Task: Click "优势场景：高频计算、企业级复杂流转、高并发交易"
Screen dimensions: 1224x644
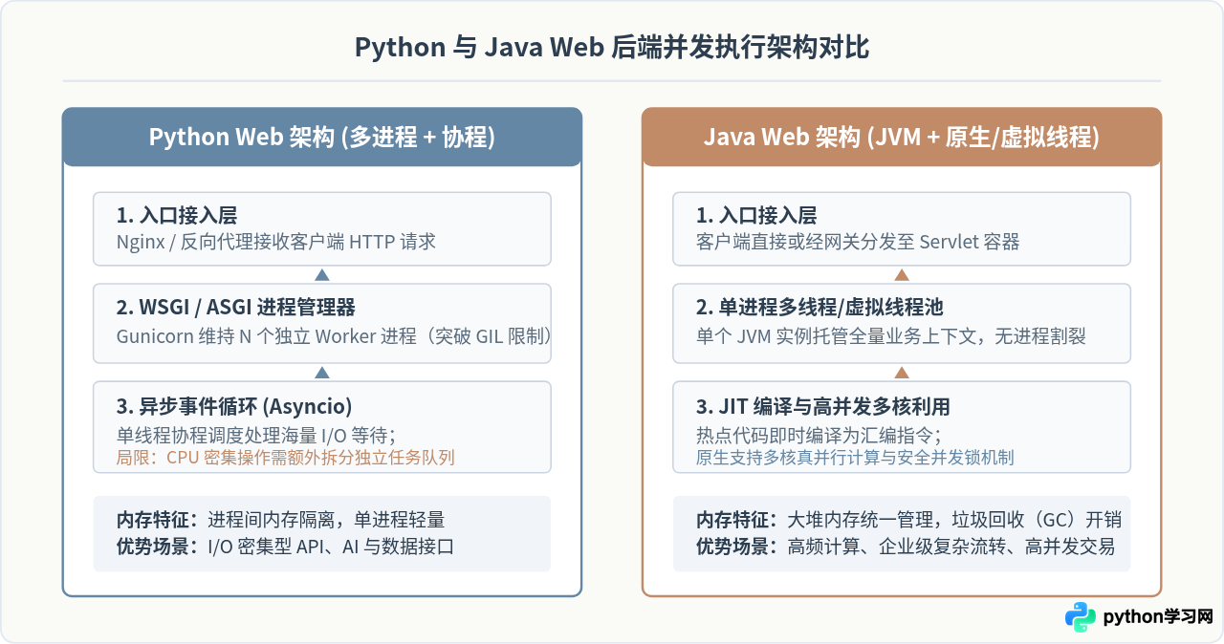Action: [x=906, y=547]
